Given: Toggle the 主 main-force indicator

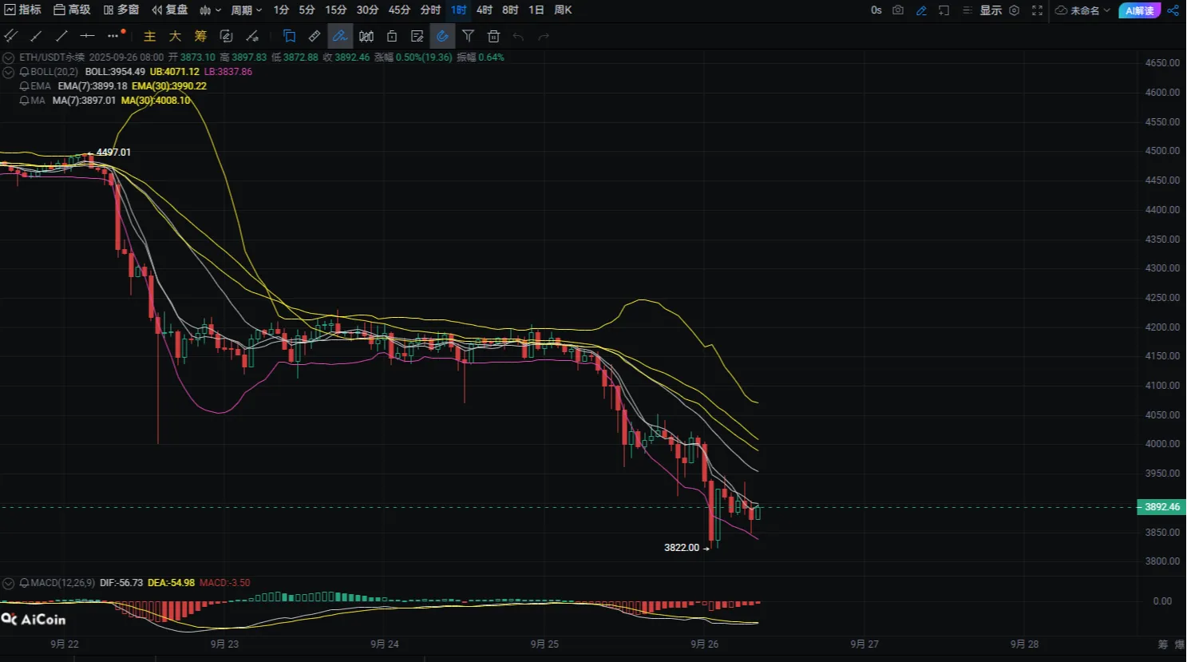Looking at the screenshot, I should 149,36.
